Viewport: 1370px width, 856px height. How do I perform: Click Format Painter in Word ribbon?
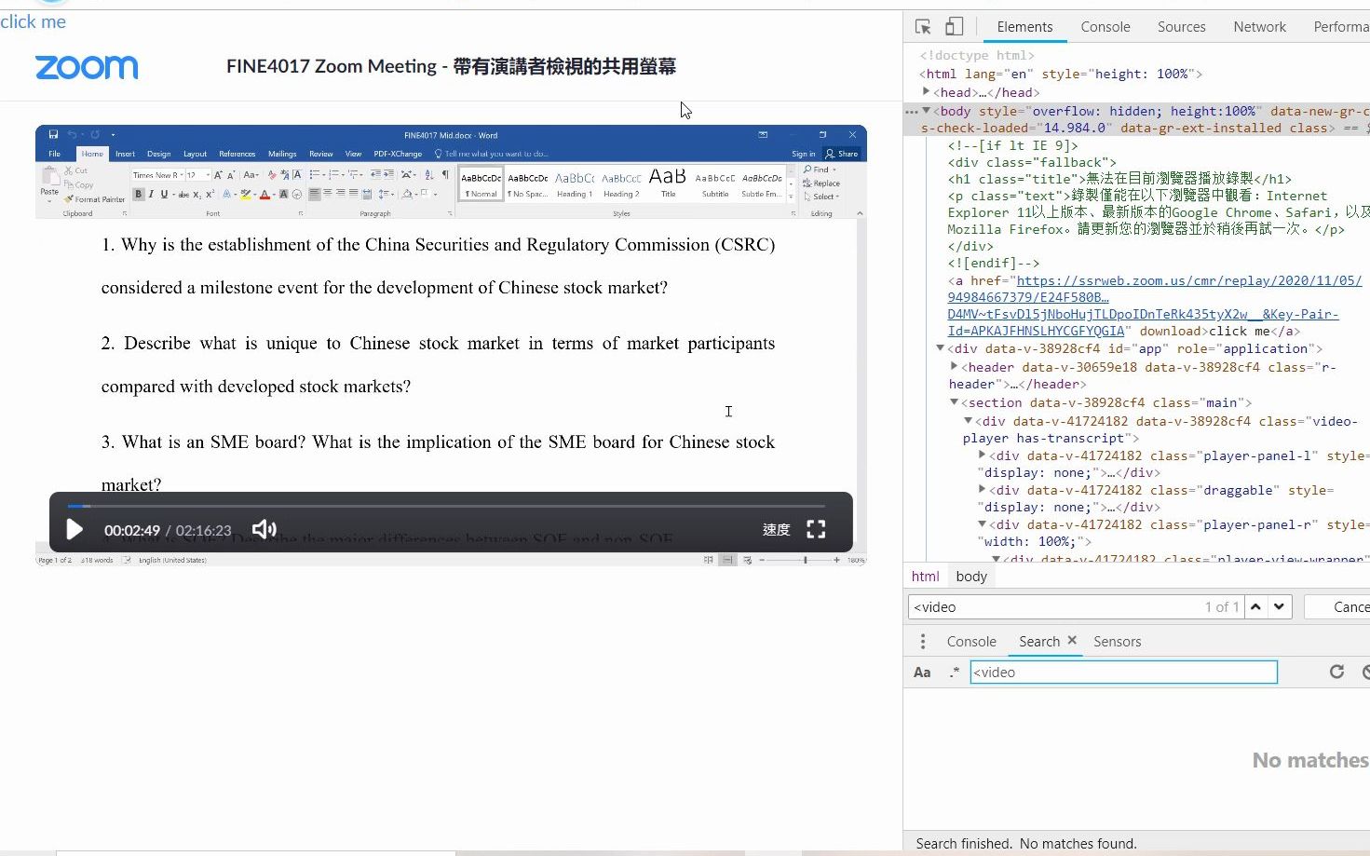coord(94,199)
